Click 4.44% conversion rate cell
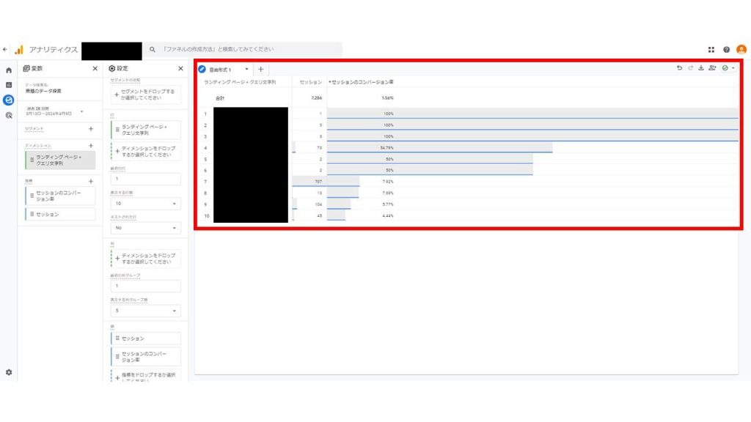Viewport: 751px width, 422px height. [387, 216]
